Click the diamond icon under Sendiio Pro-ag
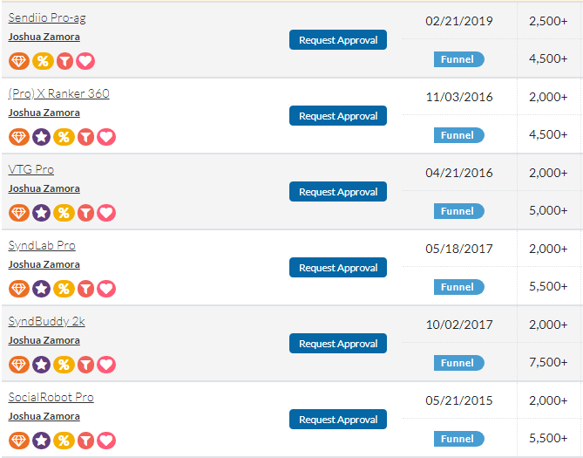Screen dimensions: 583x458 pyautogui.click(x=19, y=61)
